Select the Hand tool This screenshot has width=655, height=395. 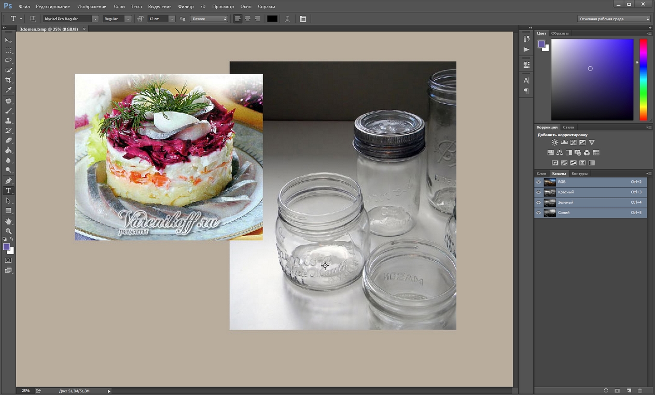[8, 221]
